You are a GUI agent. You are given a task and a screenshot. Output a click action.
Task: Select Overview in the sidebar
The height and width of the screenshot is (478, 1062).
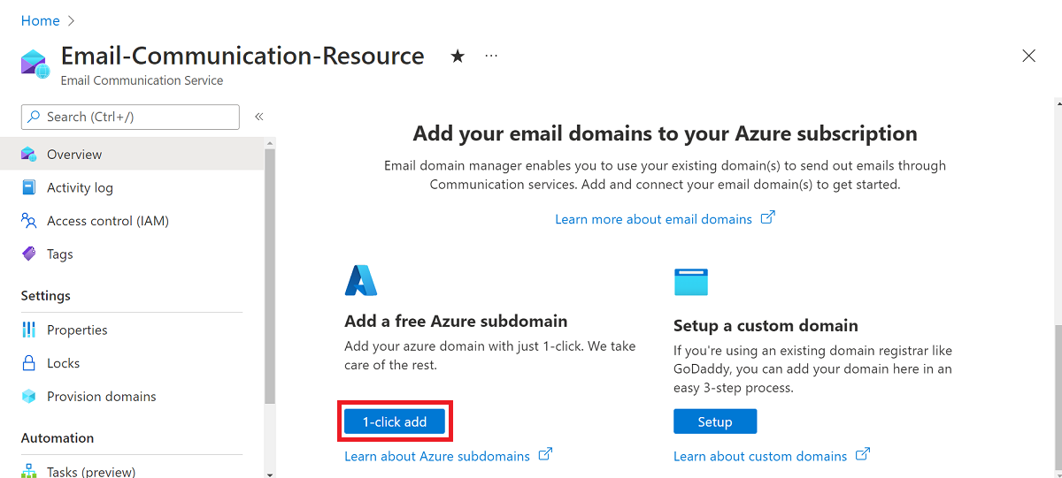click(132, 154)
